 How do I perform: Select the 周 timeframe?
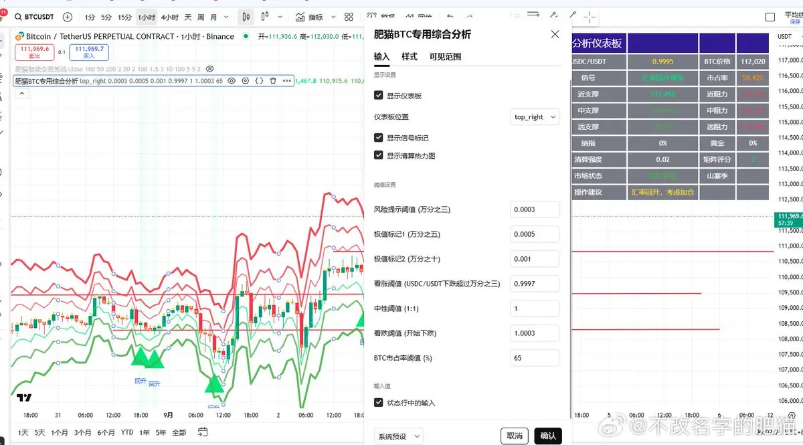[x=201, y=17]
